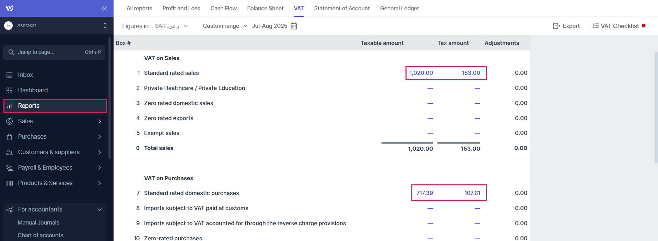Switch to the General Ledger tab
The width and height of the screenshot is (658, 241).
(399, 8)
